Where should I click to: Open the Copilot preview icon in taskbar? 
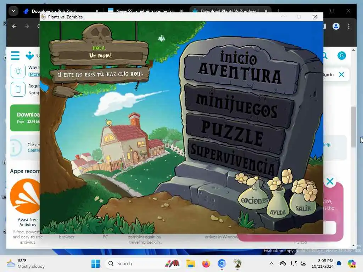tap(351, 263)
